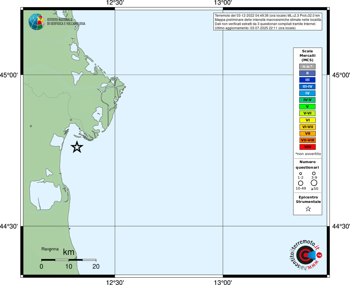The height and width of the screenshot is (285, 350).
Task: Click the ≥50 questionnaires circle symbol
Action: point(314,183)
